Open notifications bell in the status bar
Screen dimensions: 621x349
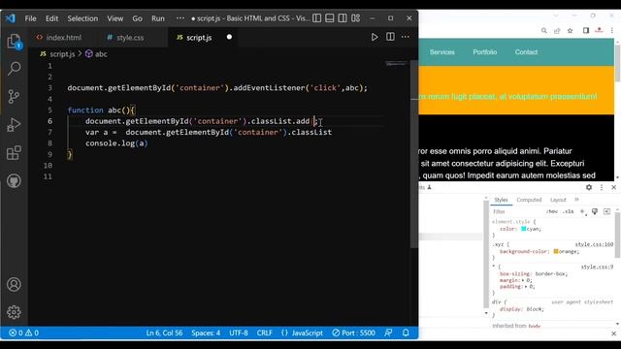coord(406,333)
